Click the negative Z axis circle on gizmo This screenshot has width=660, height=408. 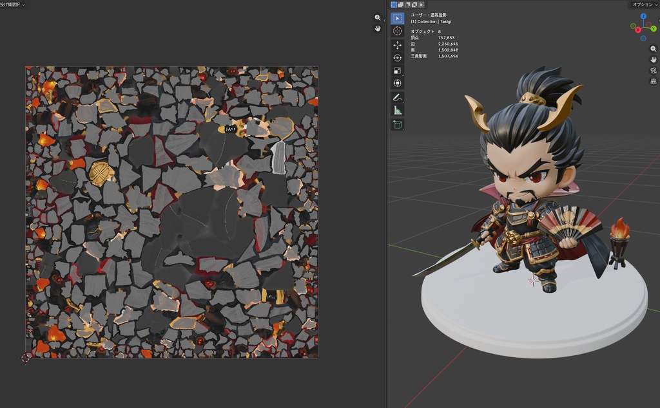(643, 39)
